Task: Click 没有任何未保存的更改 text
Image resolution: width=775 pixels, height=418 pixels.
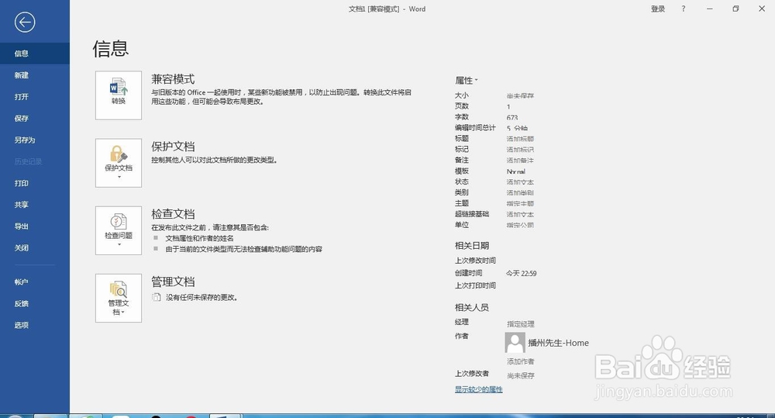Action: (x=201, y=297)
